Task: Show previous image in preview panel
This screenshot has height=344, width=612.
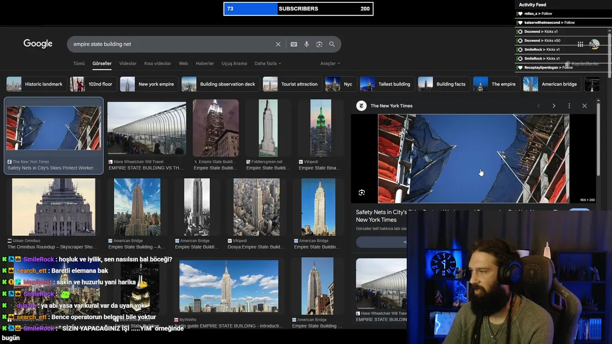Action: (539, 106)
